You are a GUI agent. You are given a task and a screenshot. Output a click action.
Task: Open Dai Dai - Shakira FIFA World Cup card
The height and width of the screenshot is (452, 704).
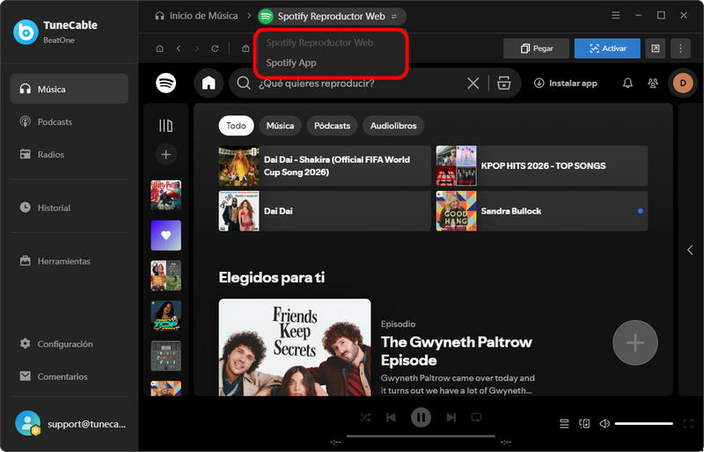325,165
